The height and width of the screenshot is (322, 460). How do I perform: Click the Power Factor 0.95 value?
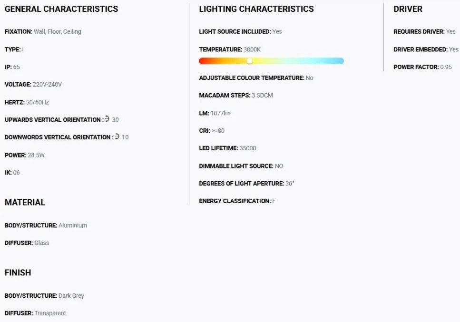point(446,67)
